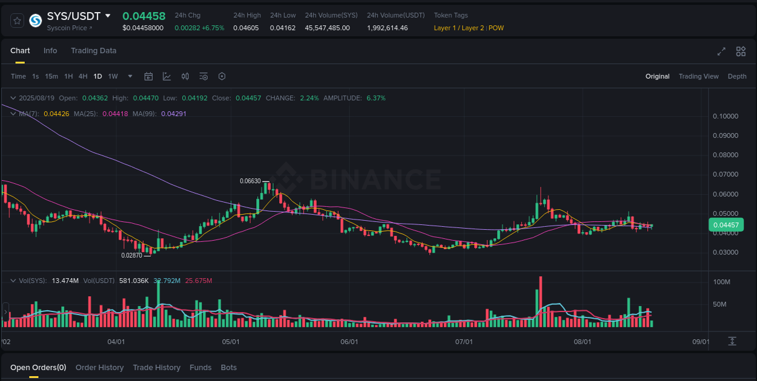Screen dimensions: 757x381
Task: Collapse the MA indicator row chevron
Action: [12, 113]
